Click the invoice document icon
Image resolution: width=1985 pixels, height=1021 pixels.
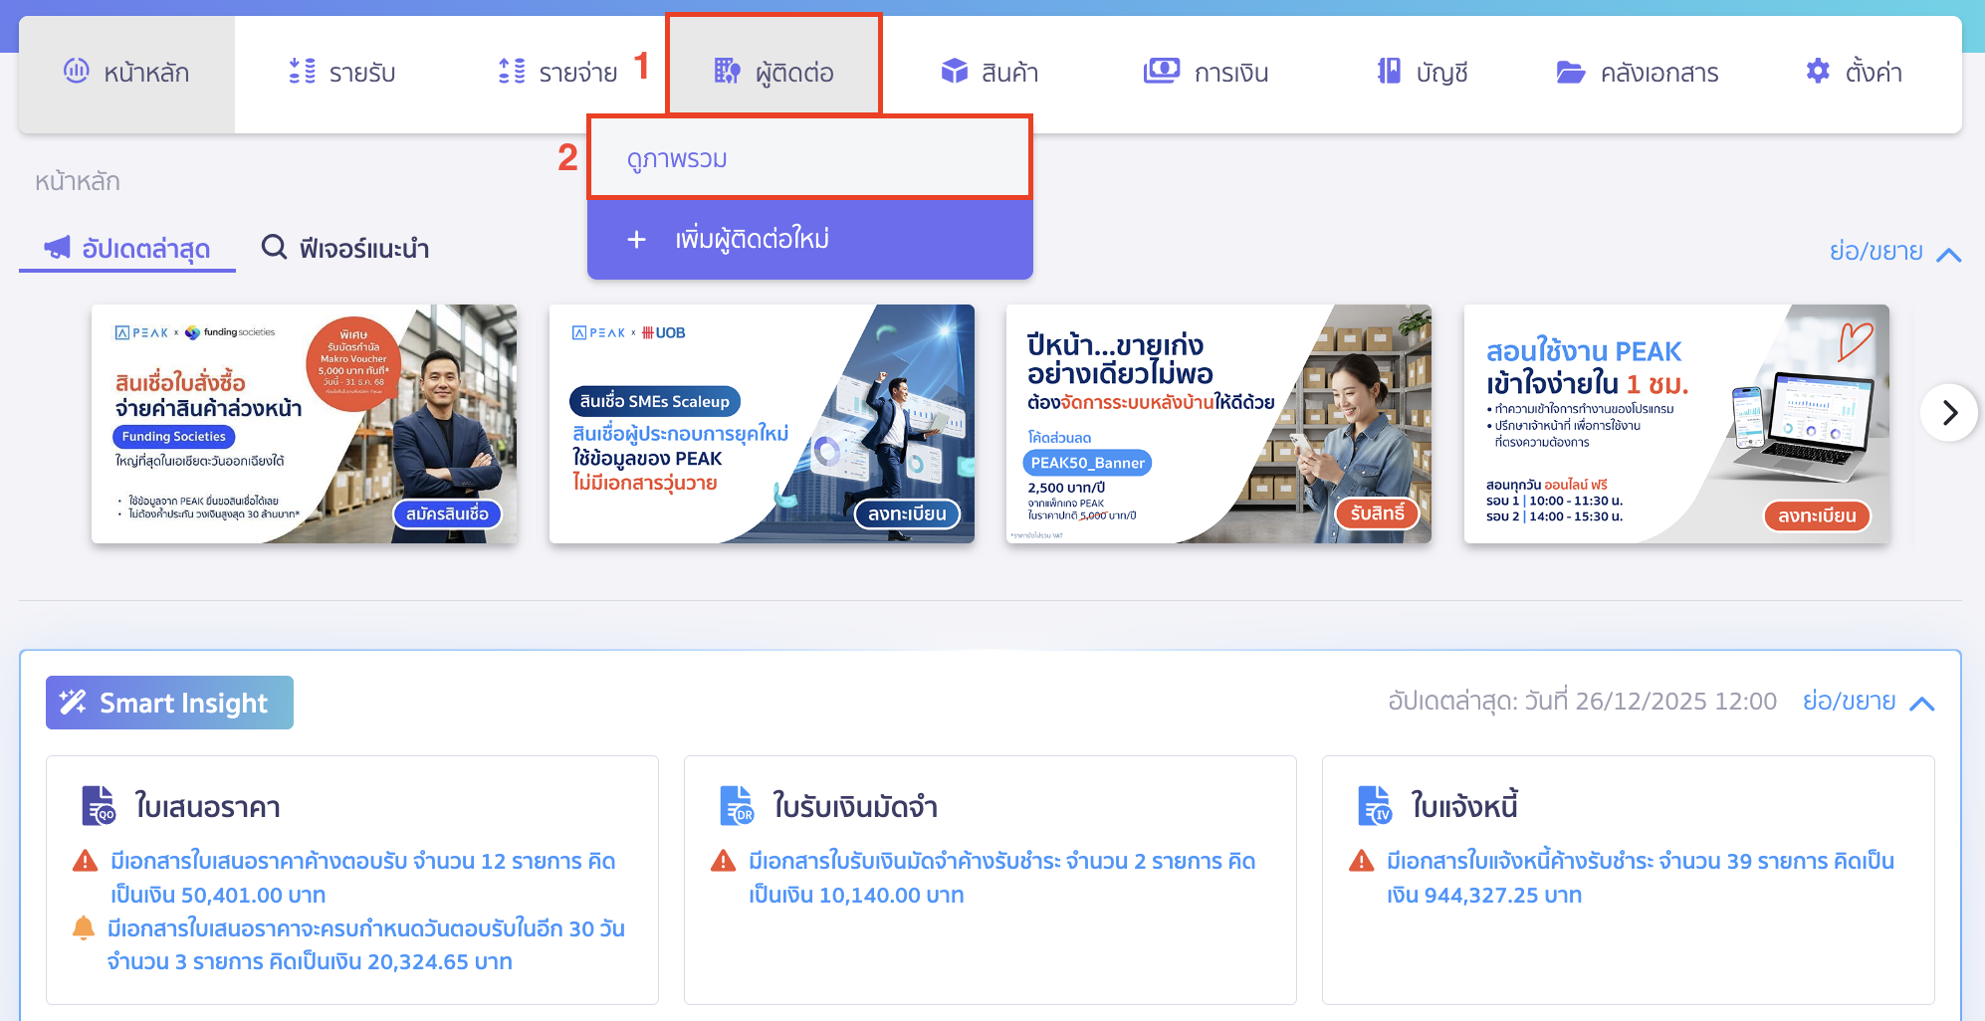pos(1375,806)
